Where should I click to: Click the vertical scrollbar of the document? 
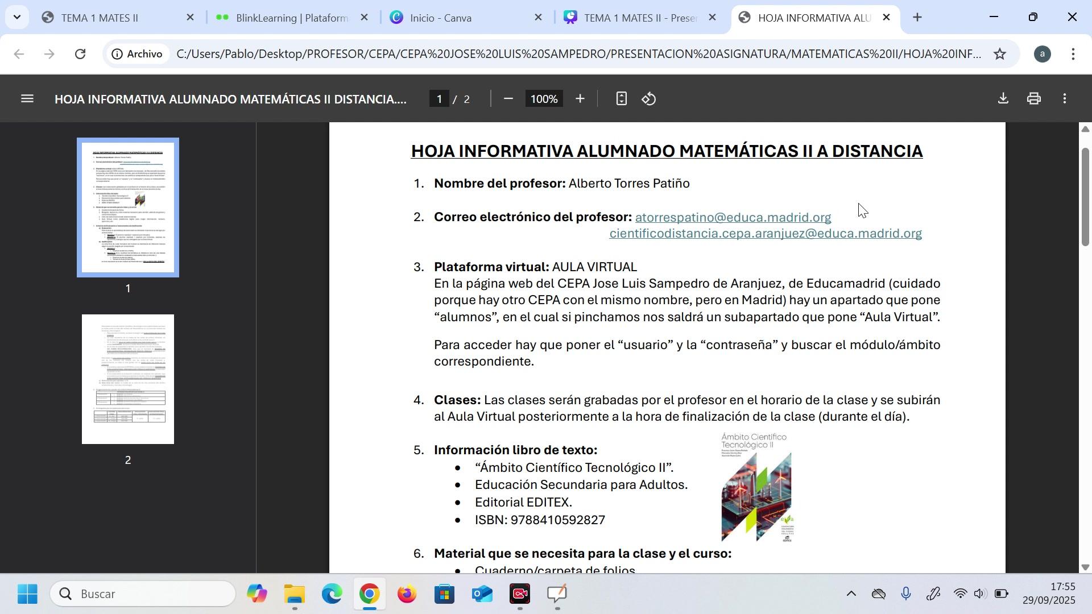pyautogui.click(x=1085, y=197)
